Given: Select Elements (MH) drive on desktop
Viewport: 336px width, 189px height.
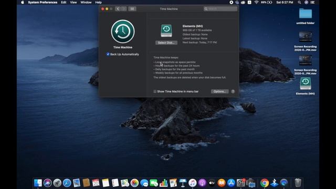Looking at the screenshot, I should [x=306, y=86].
